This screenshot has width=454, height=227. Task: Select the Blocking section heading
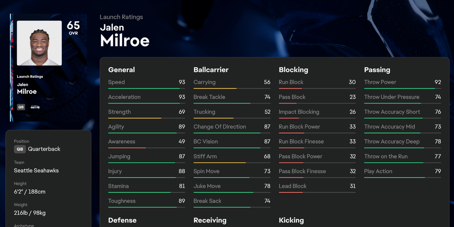tap(293, 70)
